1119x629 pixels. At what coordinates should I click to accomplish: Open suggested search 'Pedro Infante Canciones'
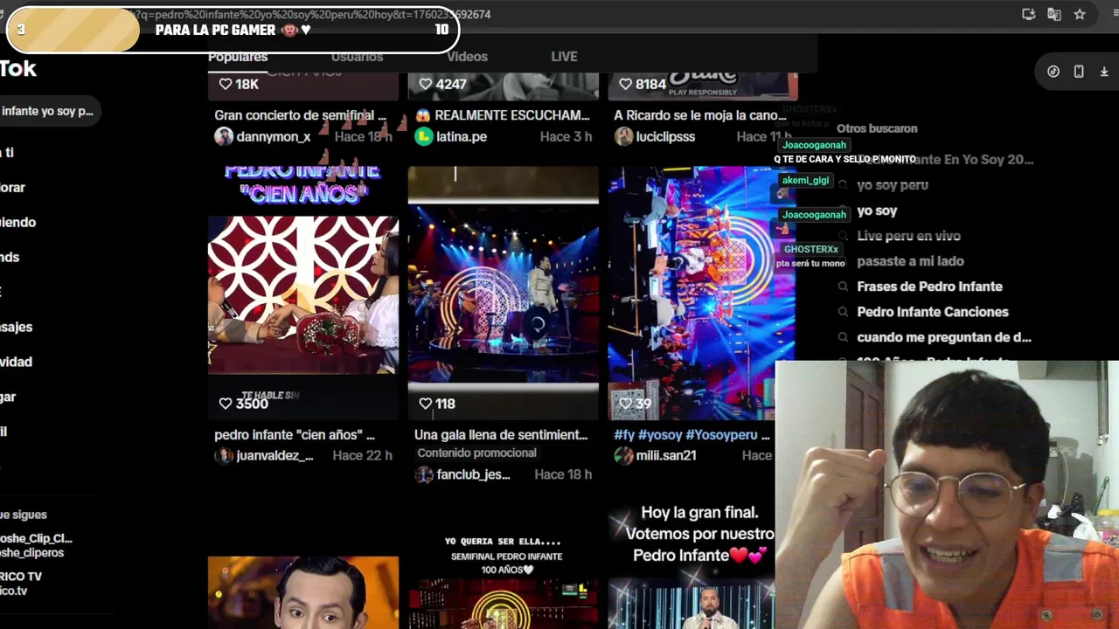[933, 312]
